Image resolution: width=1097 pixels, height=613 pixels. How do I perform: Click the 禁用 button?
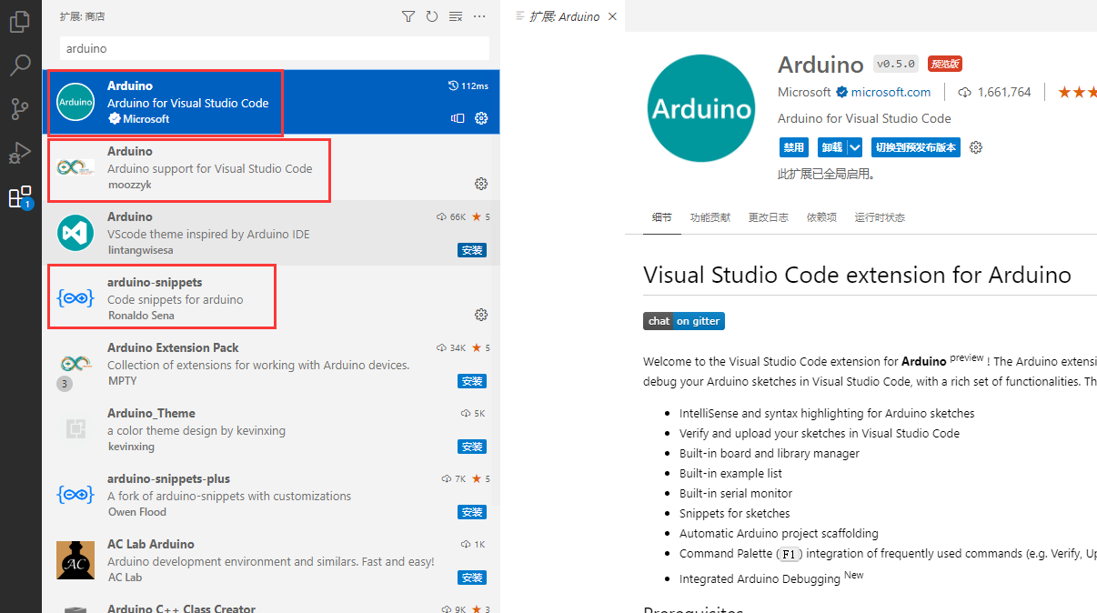pos(794,147)
